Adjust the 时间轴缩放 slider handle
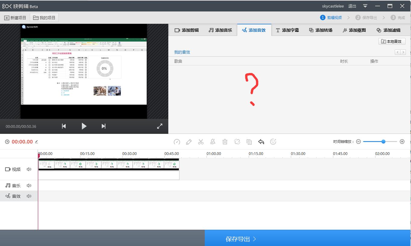 pos(383,142)
